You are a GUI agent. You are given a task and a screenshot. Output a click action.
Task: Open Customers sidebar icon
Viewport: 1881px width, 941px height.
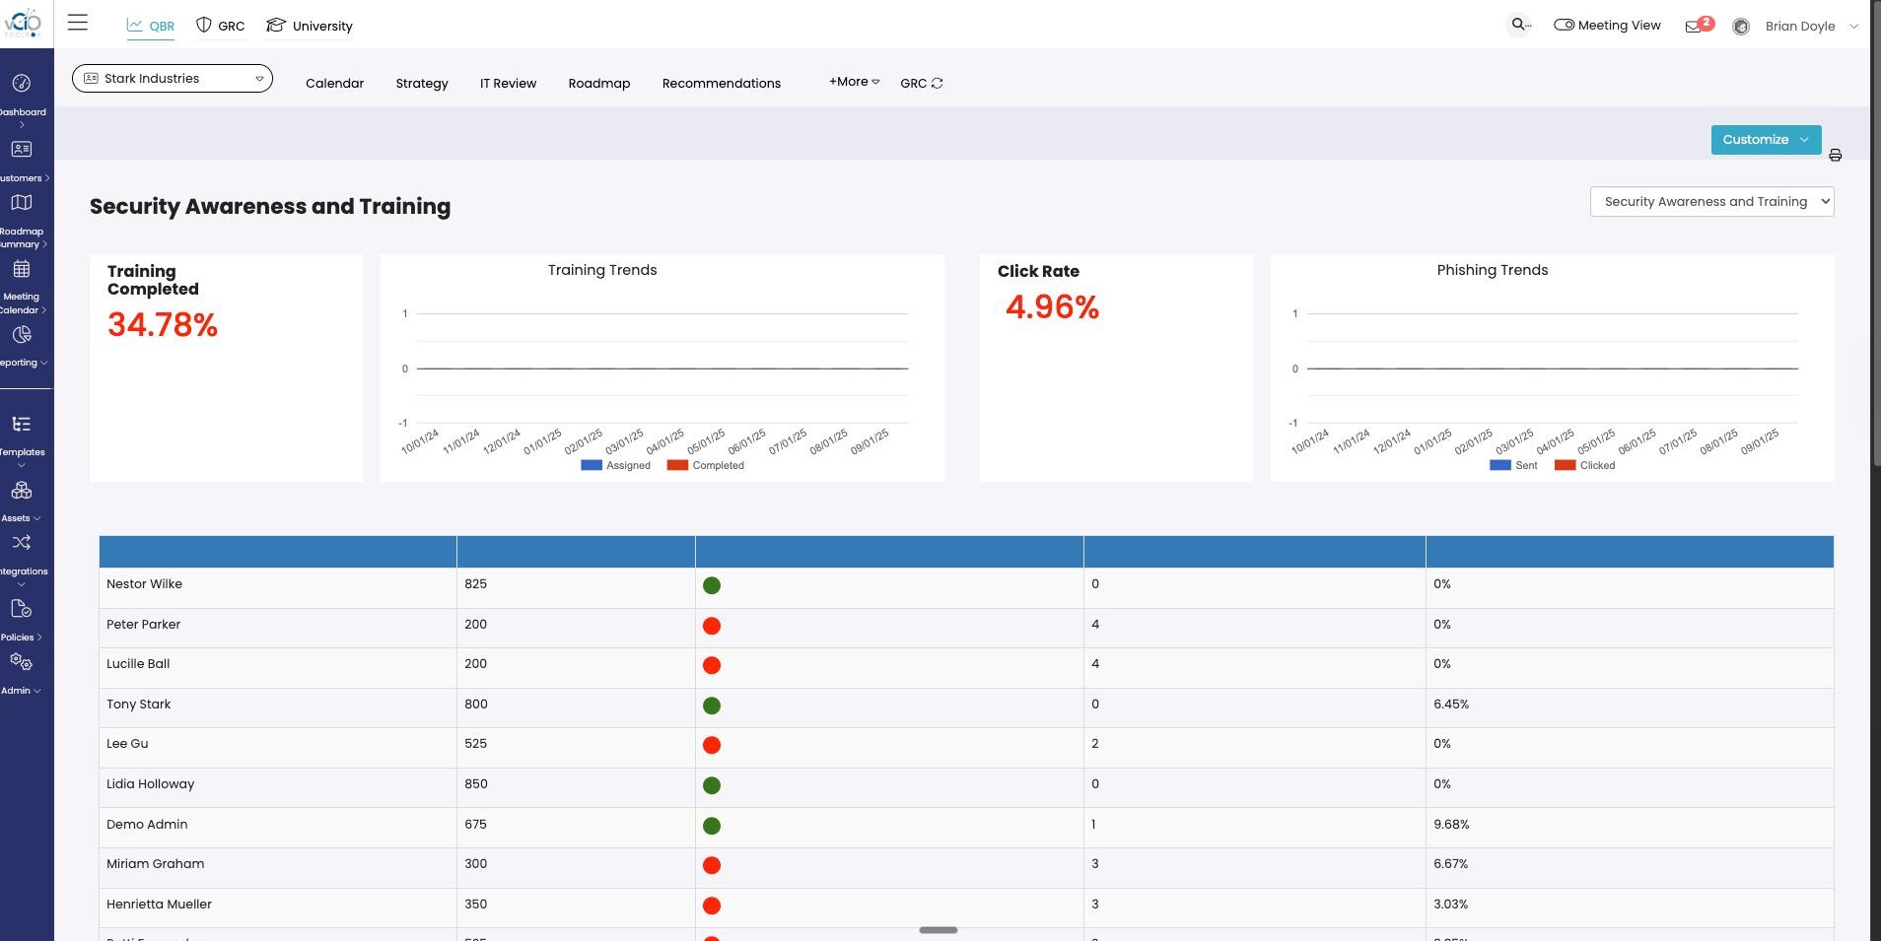point(22,150)
